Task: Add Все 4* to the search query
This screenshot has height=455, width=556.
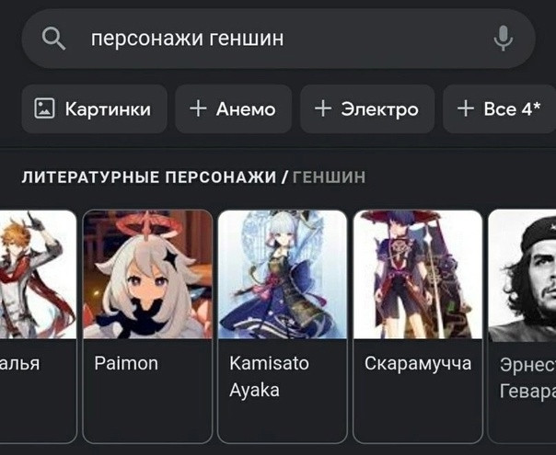Action: [x=499, y=108]
